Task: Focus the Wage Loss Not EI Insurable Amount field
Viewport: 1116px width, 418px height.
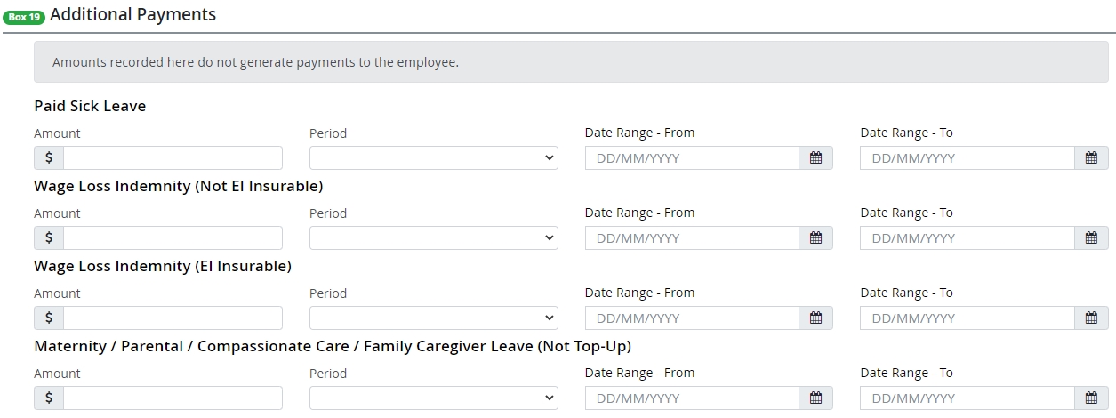Action: coord(173,238)
